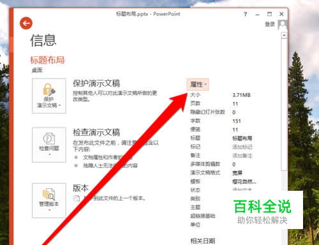Open PowerPoint help question mark

[x=246, y=14]
